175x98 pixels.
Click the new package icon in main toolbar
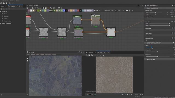(1, 3)
